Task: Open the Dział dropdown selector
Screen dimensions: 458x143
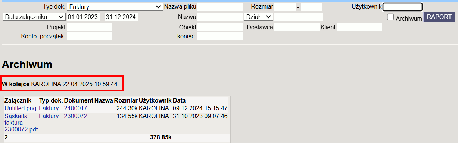Action: 259,17
